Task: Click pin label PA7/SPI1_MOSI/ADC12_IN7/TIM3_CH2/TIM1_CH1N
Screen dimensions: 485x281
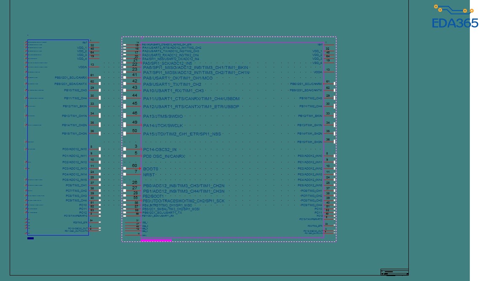Action: click(197, 73)
